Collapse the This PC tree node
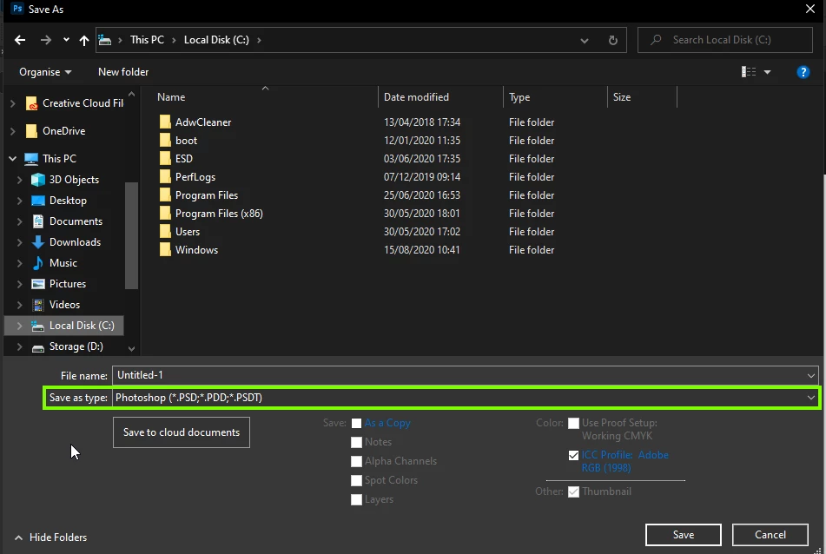This screenshot has width=826, height=554. [x=13, y=159]
